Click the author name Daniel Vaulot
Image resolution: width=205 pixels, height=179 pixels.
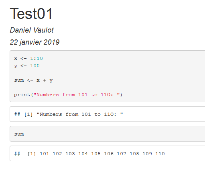tap(32, 30)
